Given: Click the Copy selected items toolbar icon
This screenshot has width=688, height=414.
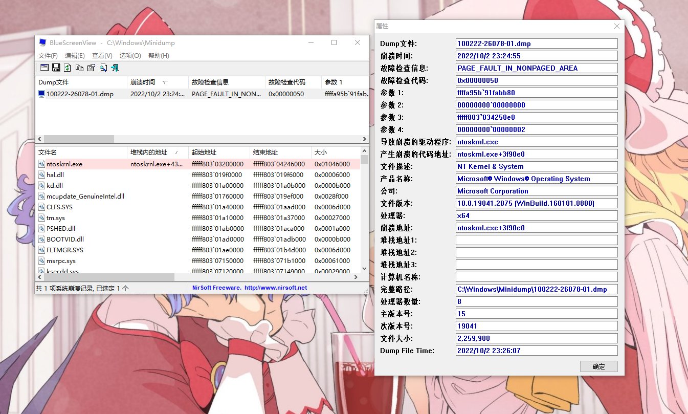Looking at the screenshot, I should click(x=79, y=68).
